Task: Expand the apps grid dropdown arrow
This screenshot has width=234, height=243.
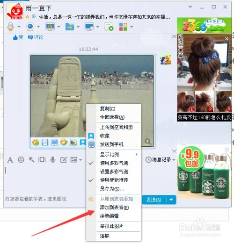Action: 132,27
